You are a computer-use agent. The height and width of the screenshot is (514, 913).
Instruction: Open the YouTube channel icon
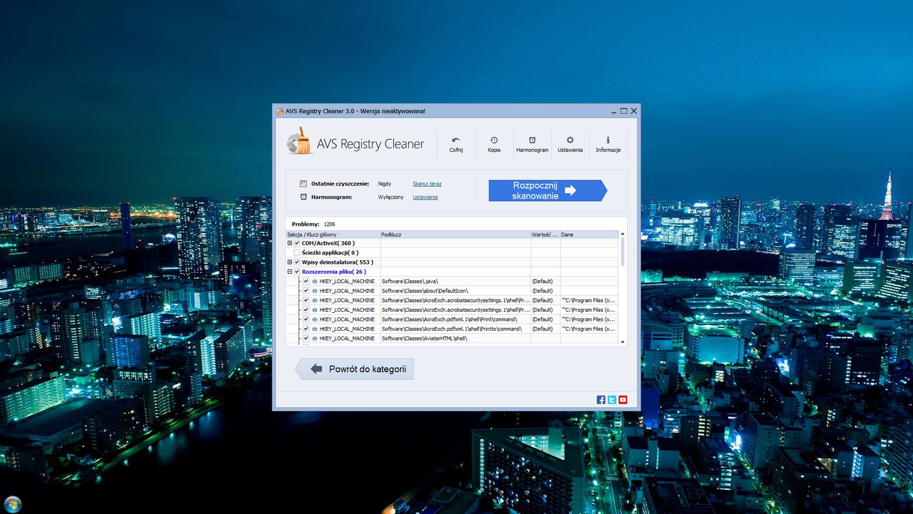coord(623,400)
